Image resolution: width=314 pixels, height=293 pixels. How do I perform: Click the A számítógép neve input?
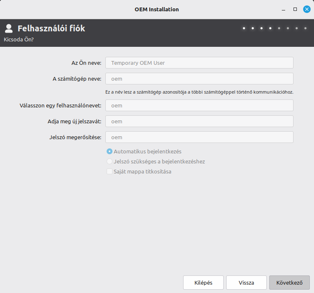coord(199,79)
